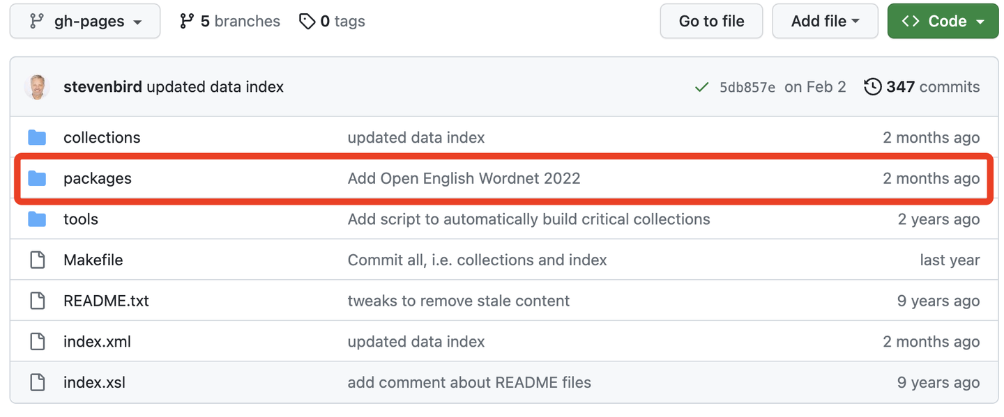View the 0 tags link

pyautogui.click(x=332, y=22)
